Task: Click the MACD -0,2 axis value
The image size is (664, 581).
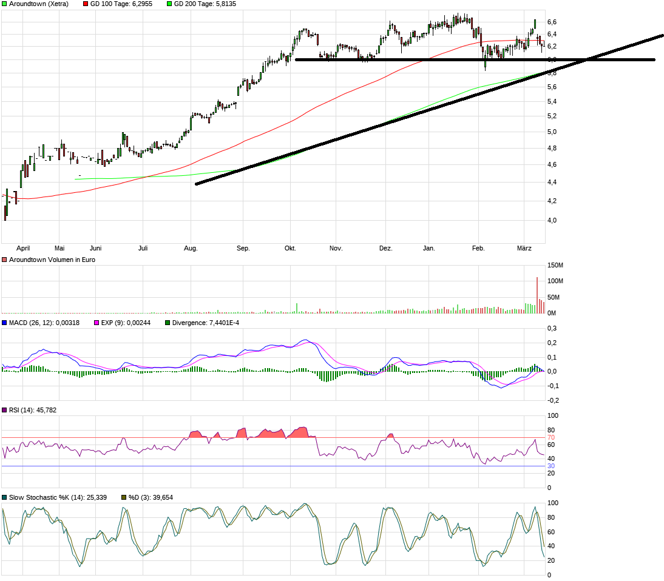Action: 553,400
